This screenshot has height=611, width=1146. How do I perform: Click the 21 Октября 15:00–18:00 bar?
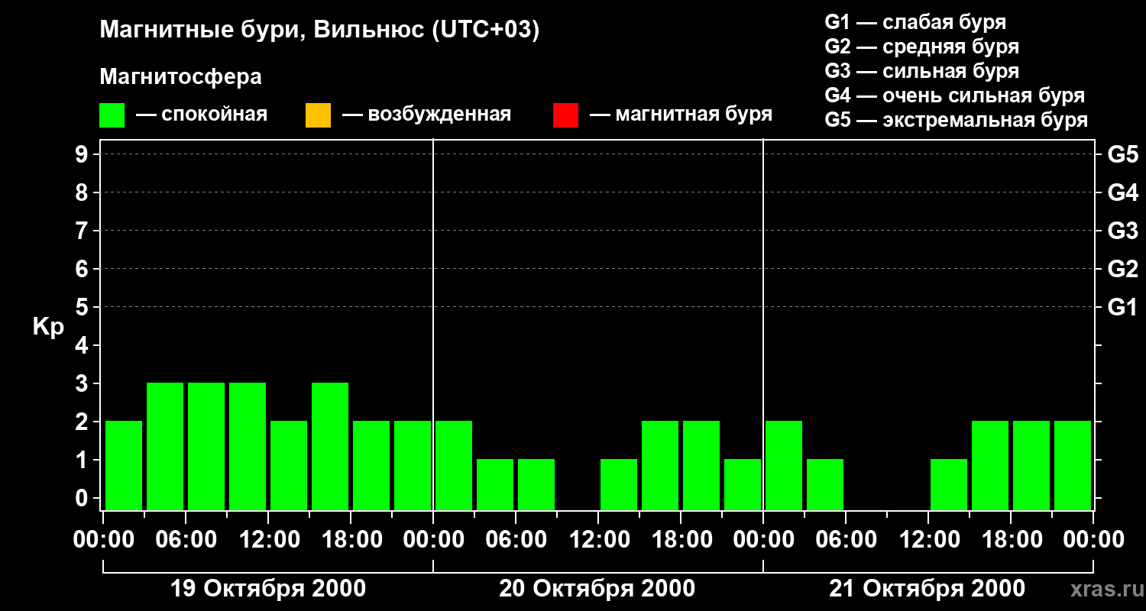click(x=990, y=465)
